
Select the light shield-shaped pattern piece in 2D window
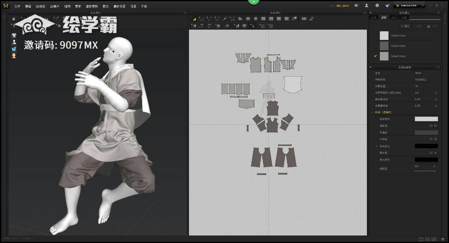point(292,84)
